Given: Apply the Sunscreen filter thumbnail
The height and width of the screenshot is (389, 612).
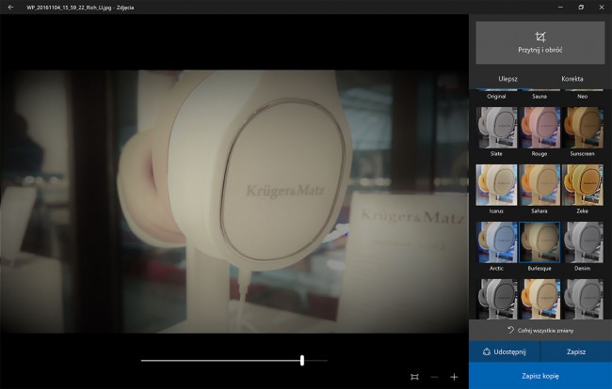Looking at the screenshot, I should click(583, 128).
